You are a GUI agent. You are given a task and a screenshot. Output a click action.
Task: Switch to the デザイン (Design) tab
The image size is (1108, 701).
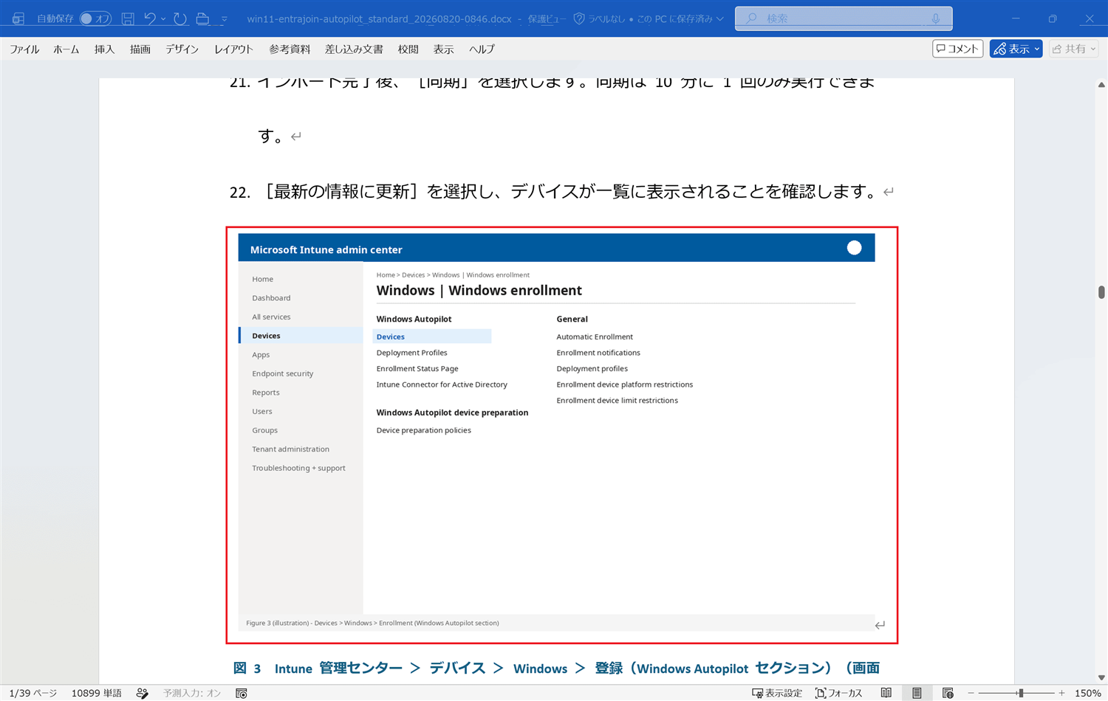[182, 49]
